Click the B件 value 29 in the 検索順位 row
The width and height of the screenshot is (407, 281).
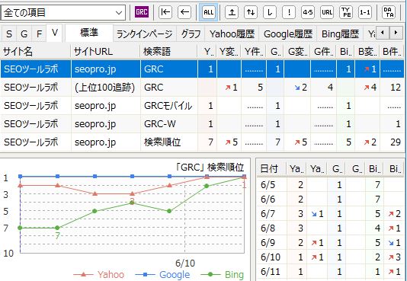click(x=396, y=142)
